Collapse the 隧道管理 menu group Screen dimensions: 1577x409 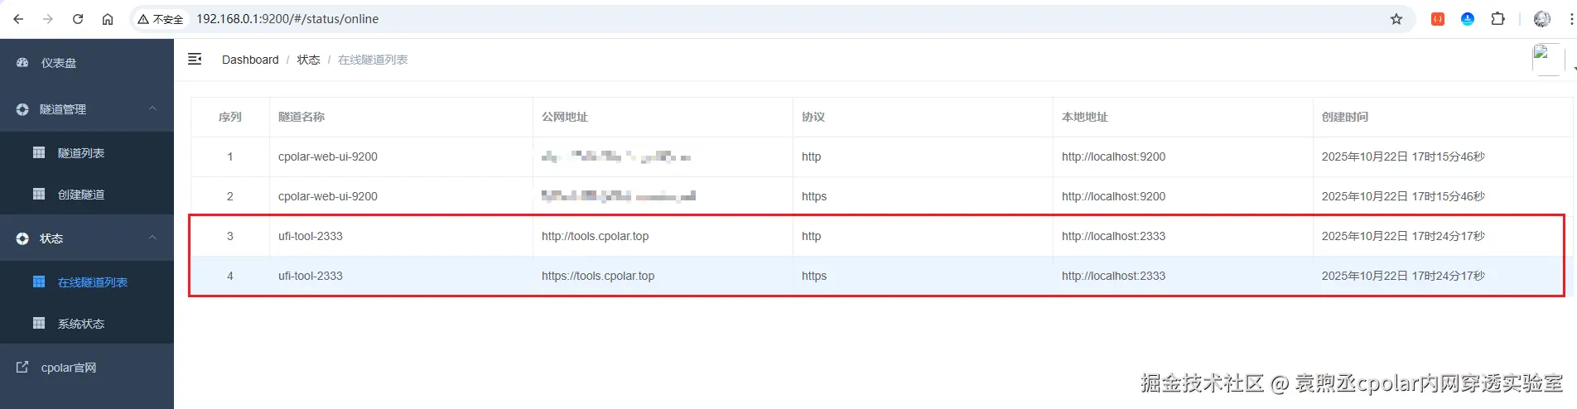coord(87,109)
